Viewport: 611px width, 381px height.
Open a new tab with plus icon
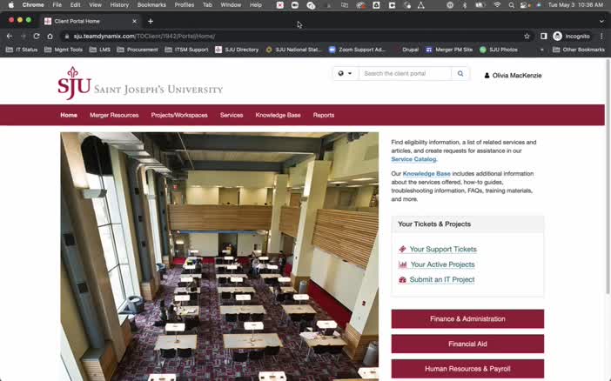point(151,22)
